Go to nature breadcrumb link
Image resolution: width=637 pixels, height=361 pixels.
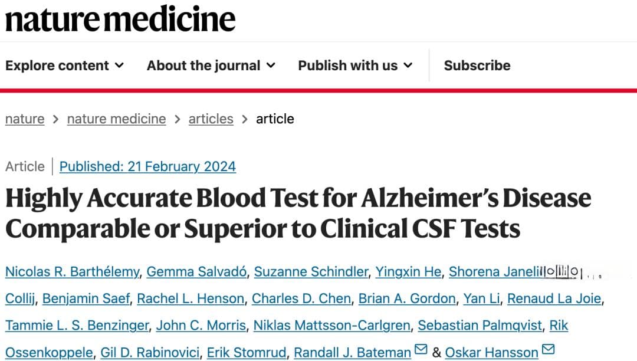click(x=25, y=119)
